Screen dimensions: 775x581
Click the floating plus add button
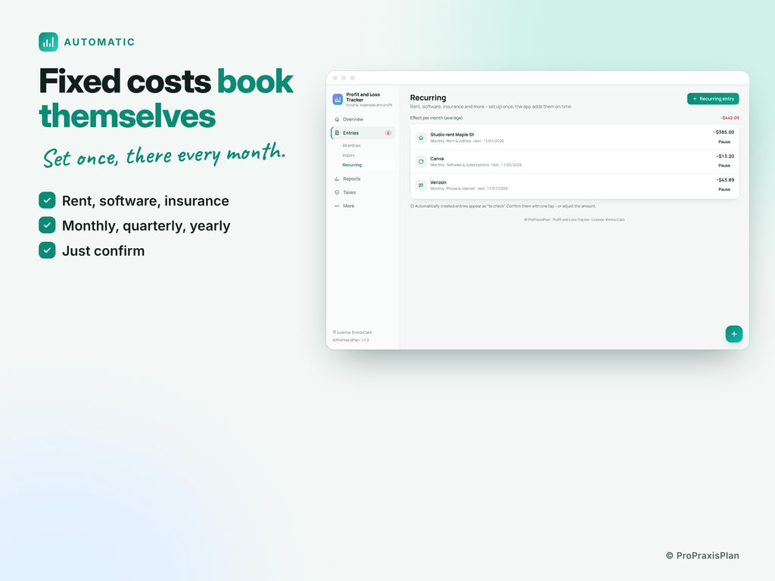click(734, 334)
